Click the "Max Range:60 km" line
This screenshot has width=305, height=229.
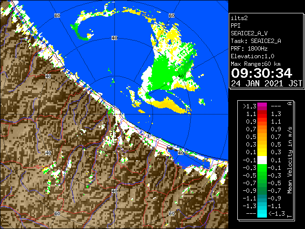(256, 64)
